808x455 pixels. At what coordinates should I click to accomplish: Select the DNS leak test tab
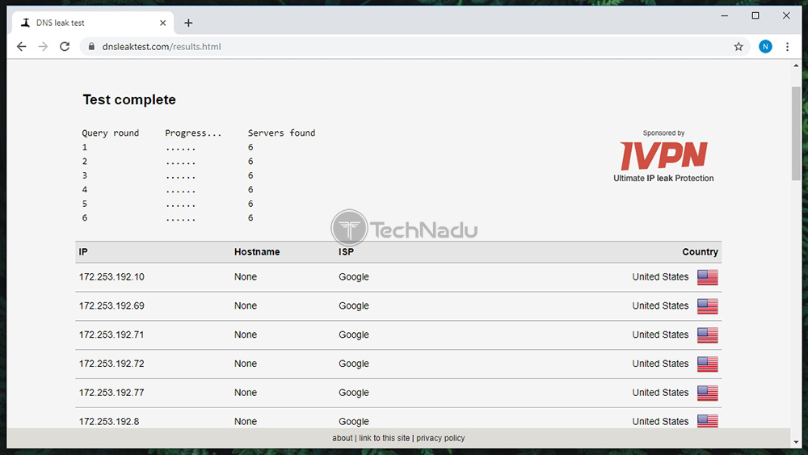[93, 23]
